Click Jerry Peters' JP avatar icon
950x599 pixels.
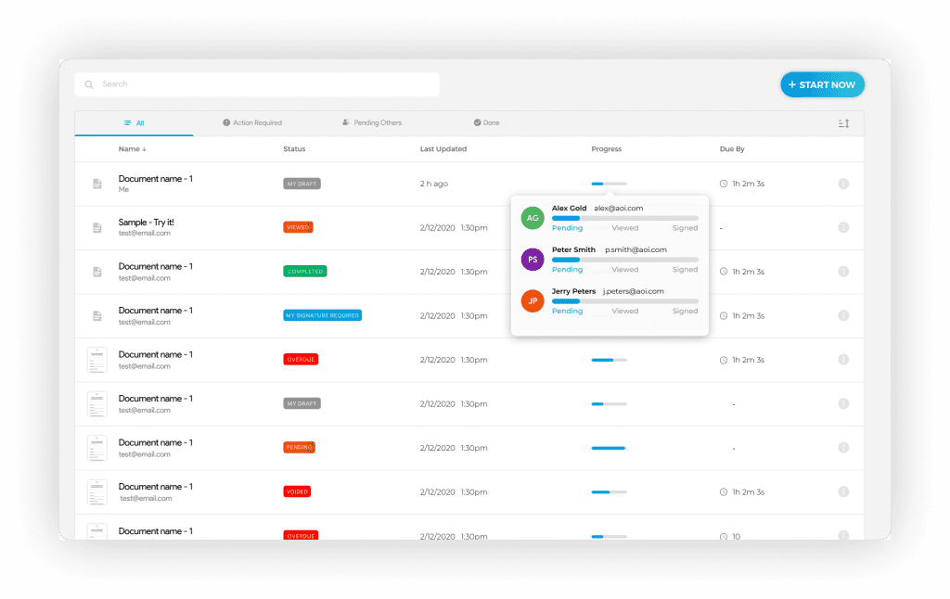(x=532, y=300)
